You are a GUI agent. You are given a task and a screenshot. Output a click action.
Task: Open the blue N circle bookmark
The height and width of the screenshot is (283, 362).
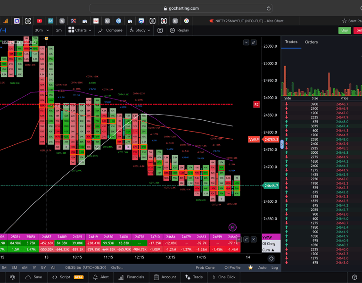[118, 21]
